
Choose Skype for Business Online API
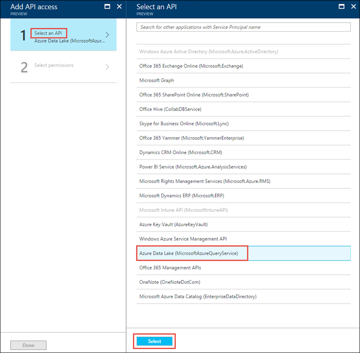point(243,124)
